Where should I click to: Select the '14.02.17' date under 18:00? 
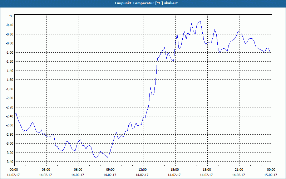pyautogui.click(x=206, y=175)
